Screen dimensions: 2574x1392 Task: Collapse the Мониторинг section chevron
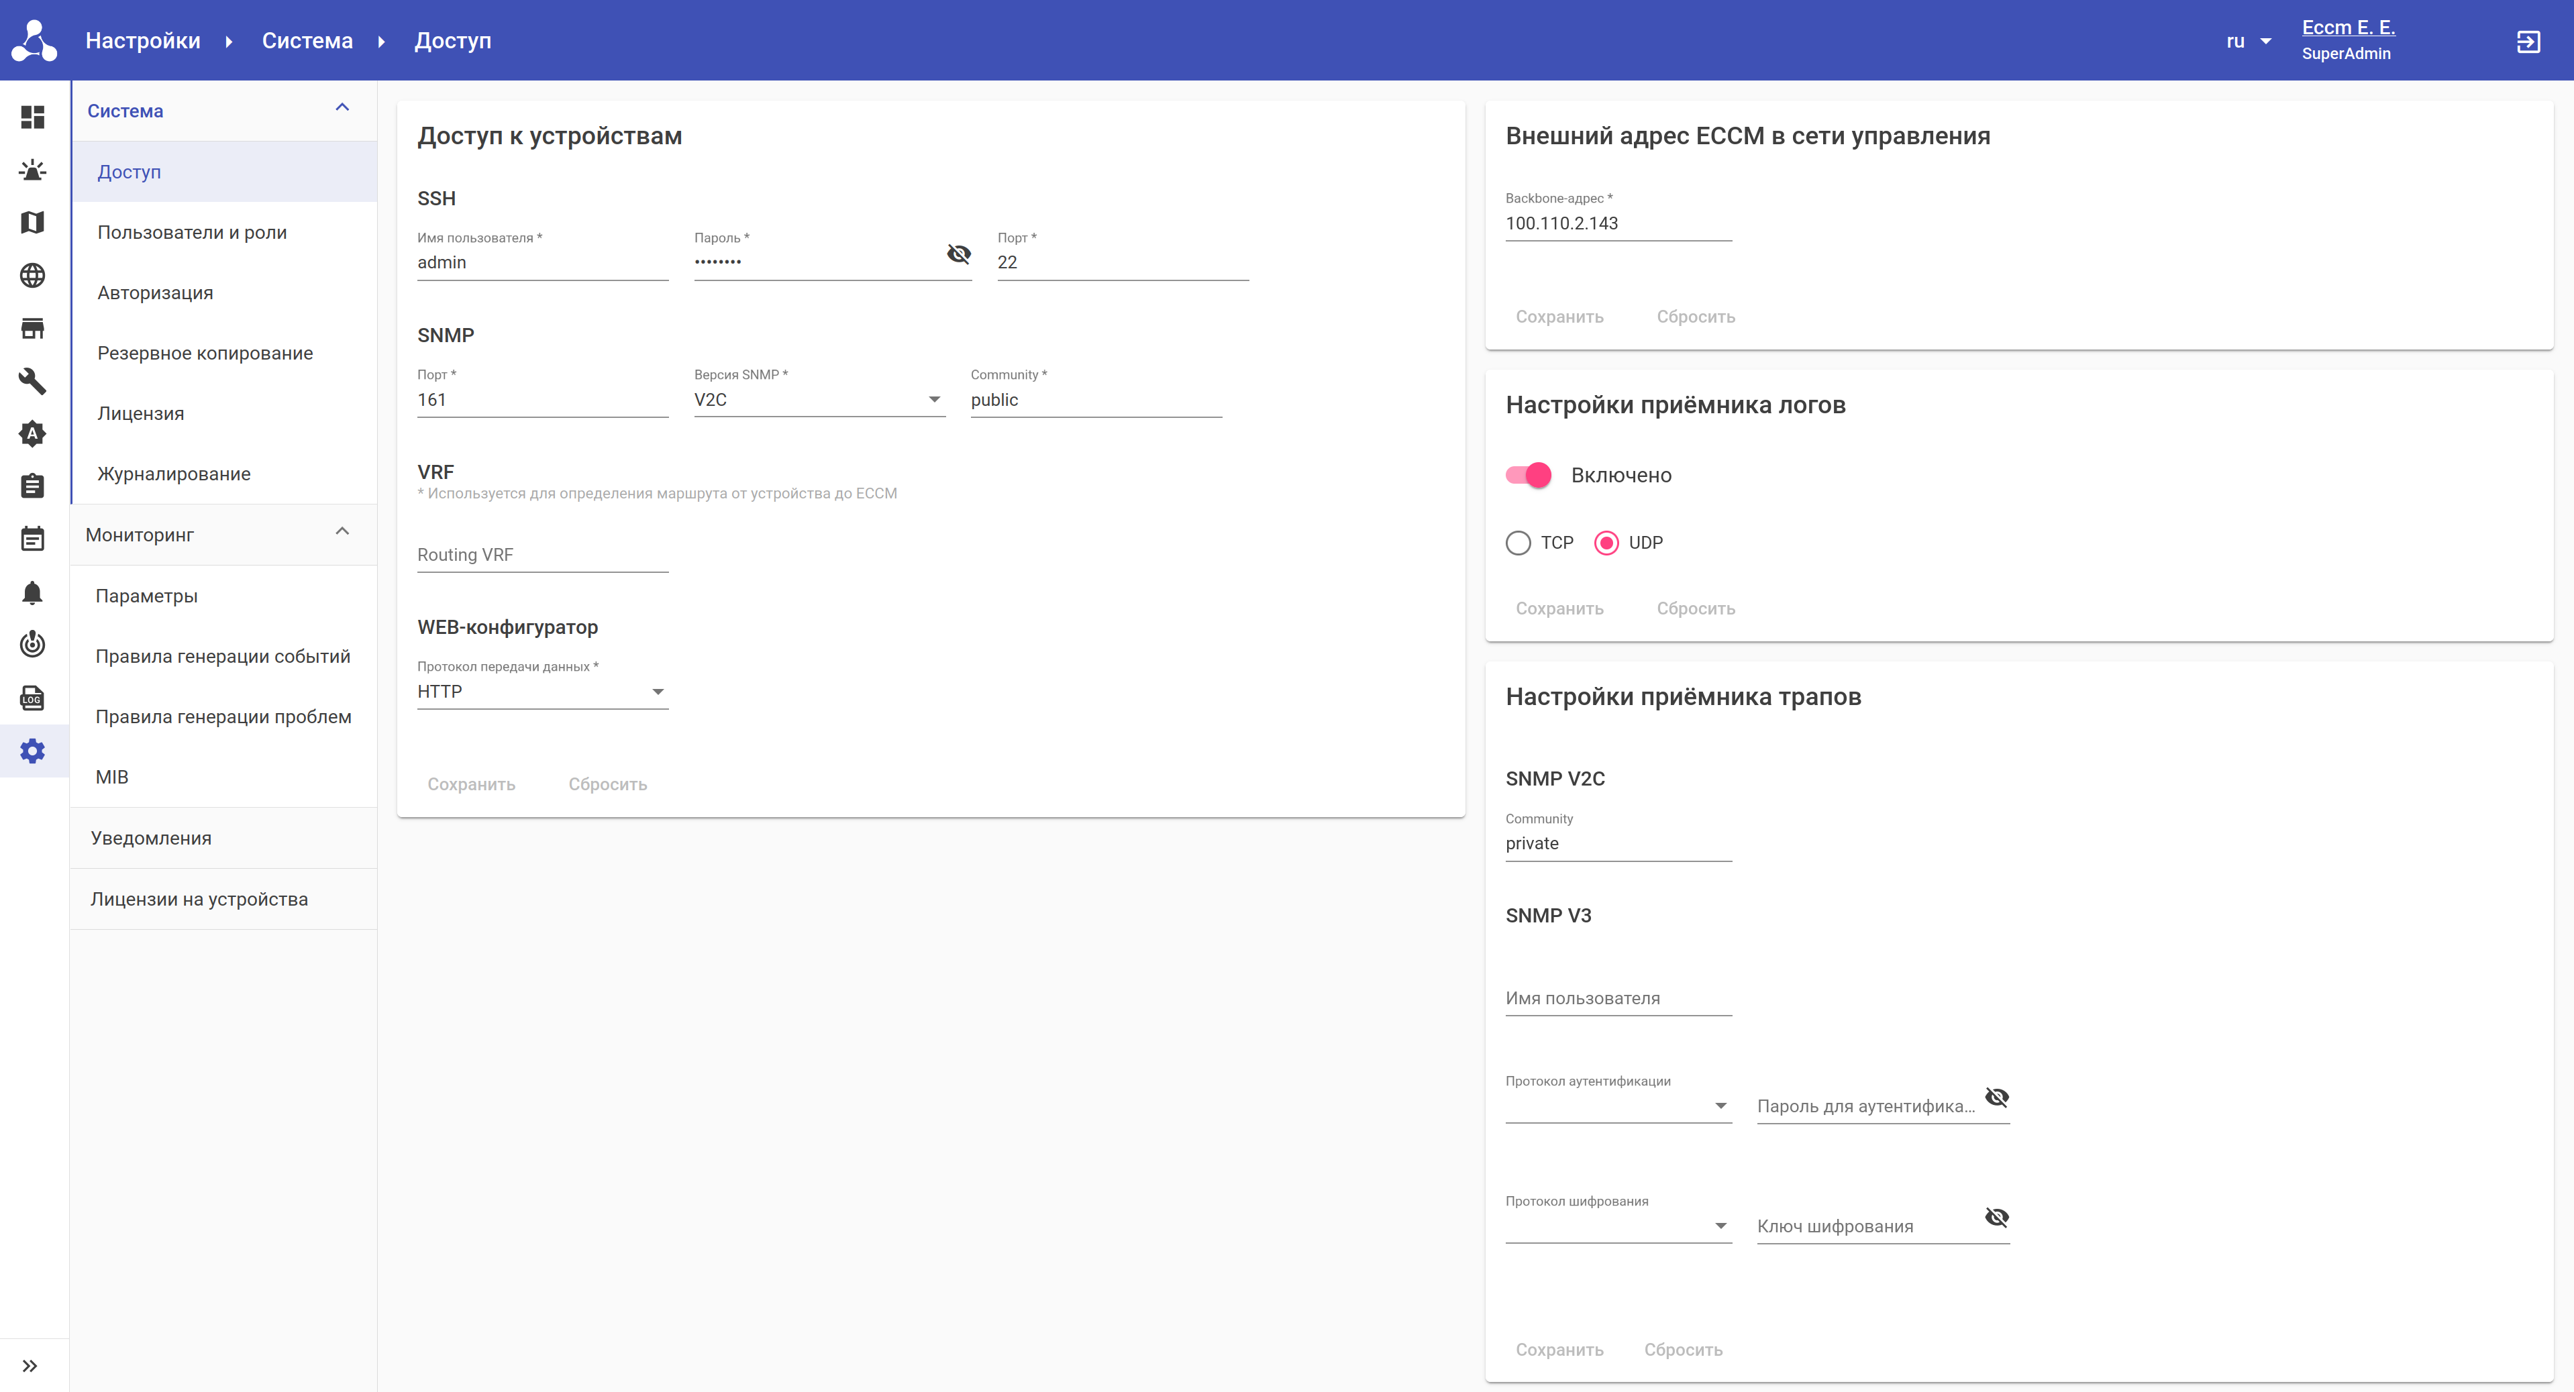tap(342, 531)
